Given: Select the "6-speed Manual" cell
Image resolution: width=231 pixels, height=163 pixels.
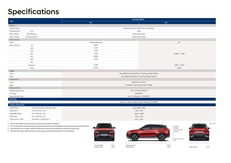Looking at the screenshot, I should coord(96,42).
